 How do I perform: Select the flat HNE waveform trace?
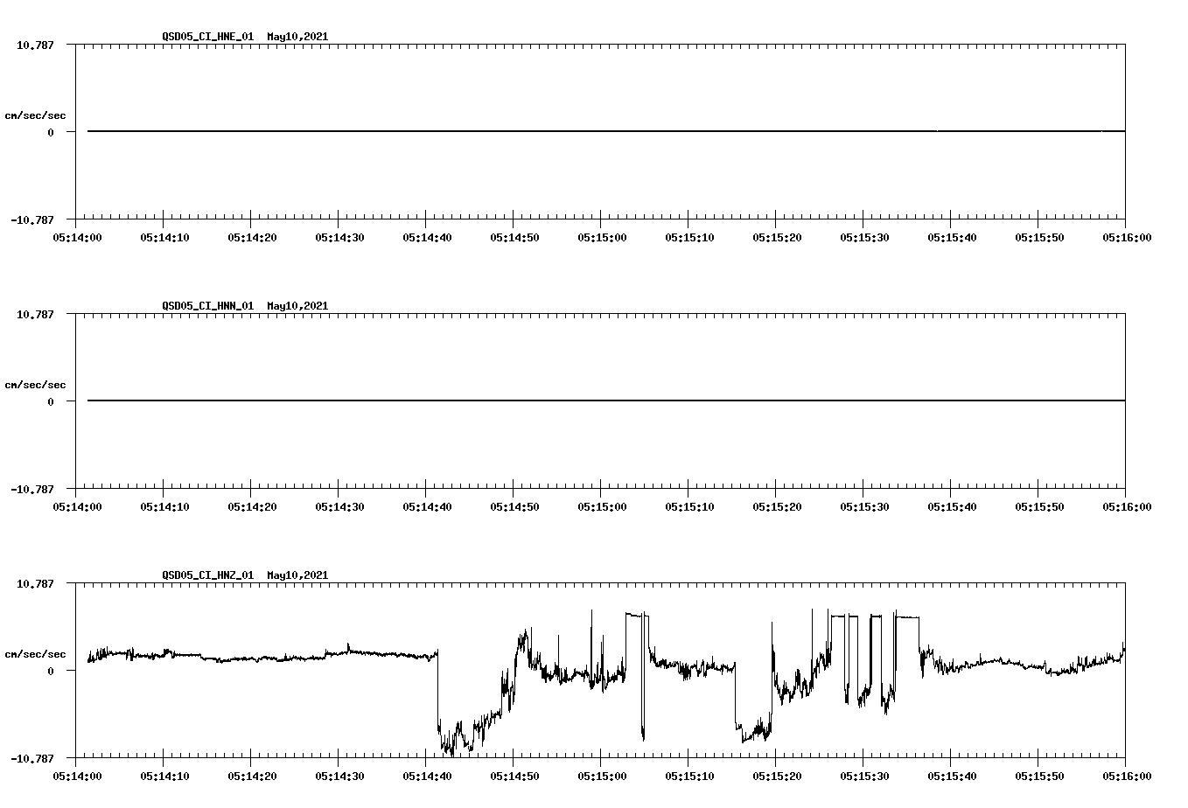pos(525,129)
